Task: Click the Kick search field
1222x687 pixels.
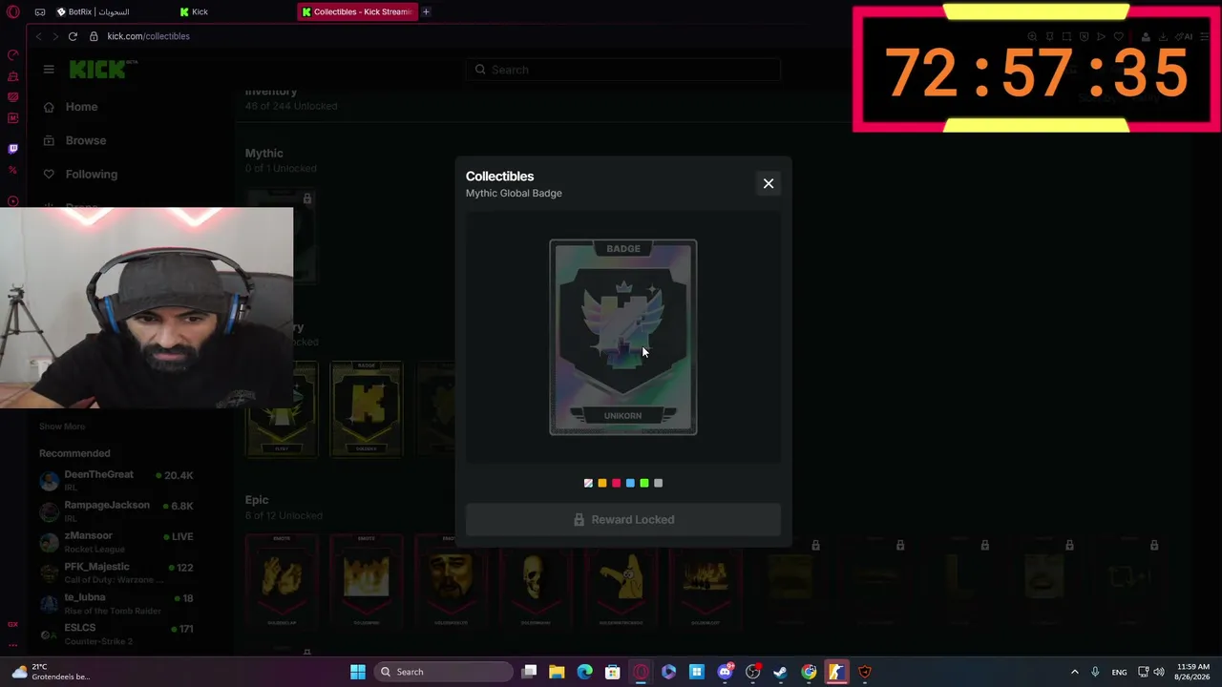Action: [623, 70]
